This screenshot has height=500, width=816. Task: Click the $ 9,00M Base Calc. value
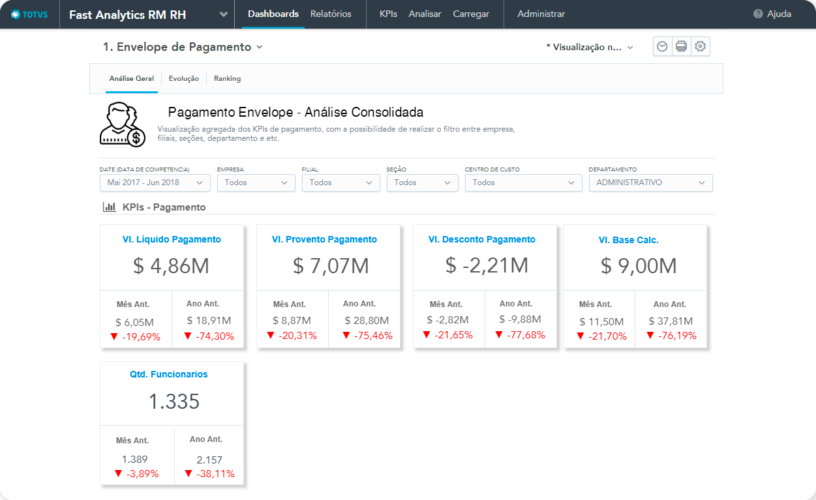[639, 266]
